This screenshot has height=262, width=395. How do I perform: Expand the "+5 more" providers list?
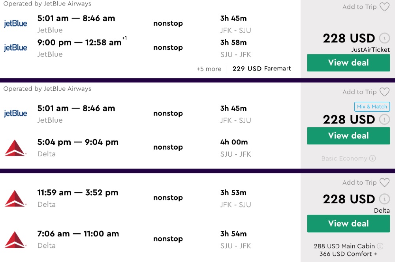click(x=209, y=69)
